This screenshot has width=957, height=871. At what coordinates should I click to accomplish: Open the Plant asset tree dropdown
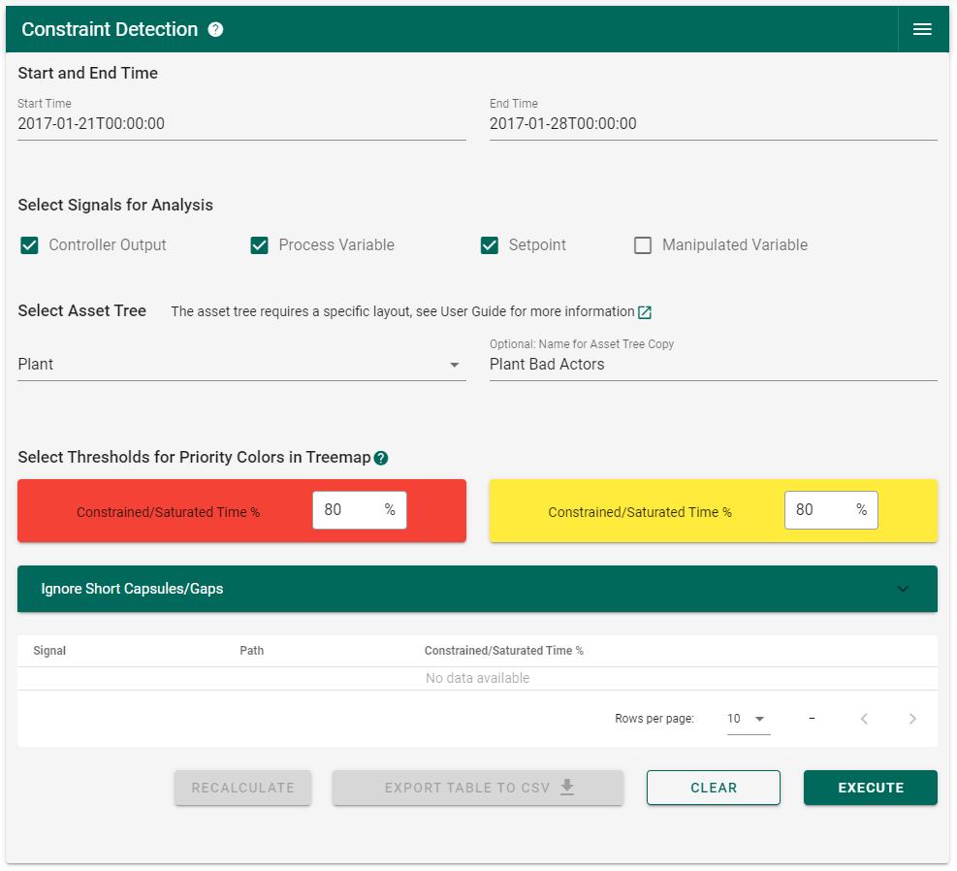[x=241, y=365]
